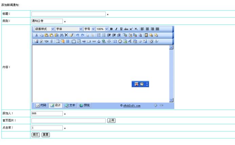This screenshot has height=145, width=235.
Task: Toggle underline formatting
Action: point(121,29)
